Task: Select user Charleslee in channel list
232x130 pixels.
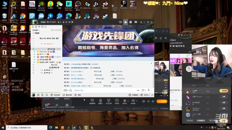Action: [x=43, y=52]
